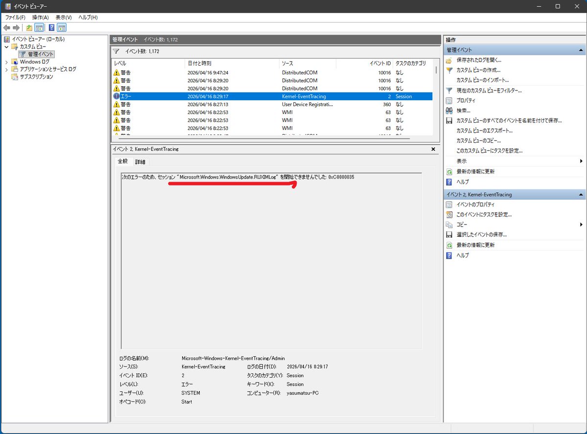Collapse the カスタム ビュー tree node

coord(6,47)
